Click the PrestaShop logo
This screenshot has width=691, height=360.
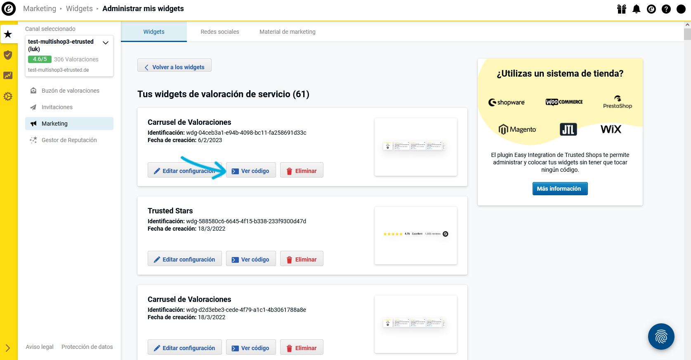tap(618, 102)
